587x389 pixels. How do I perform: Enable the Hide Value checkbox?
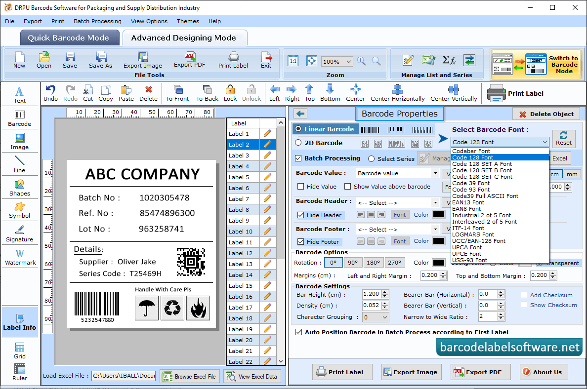point(300,186)
